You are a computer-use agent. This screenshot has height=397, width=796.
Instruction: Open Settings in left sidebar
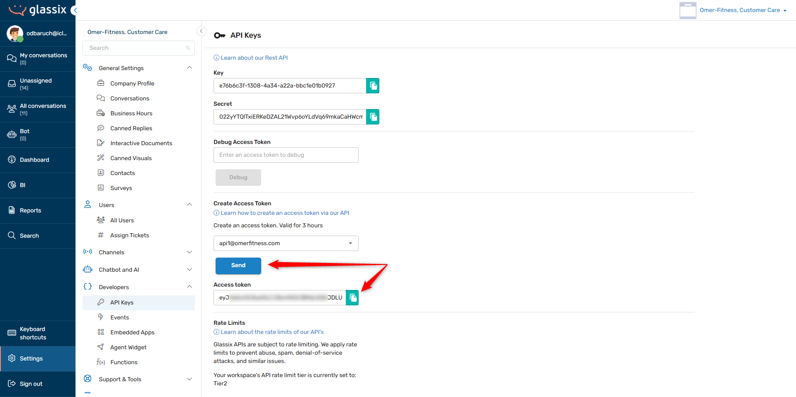pyautogui.click(x=38, y=359)
